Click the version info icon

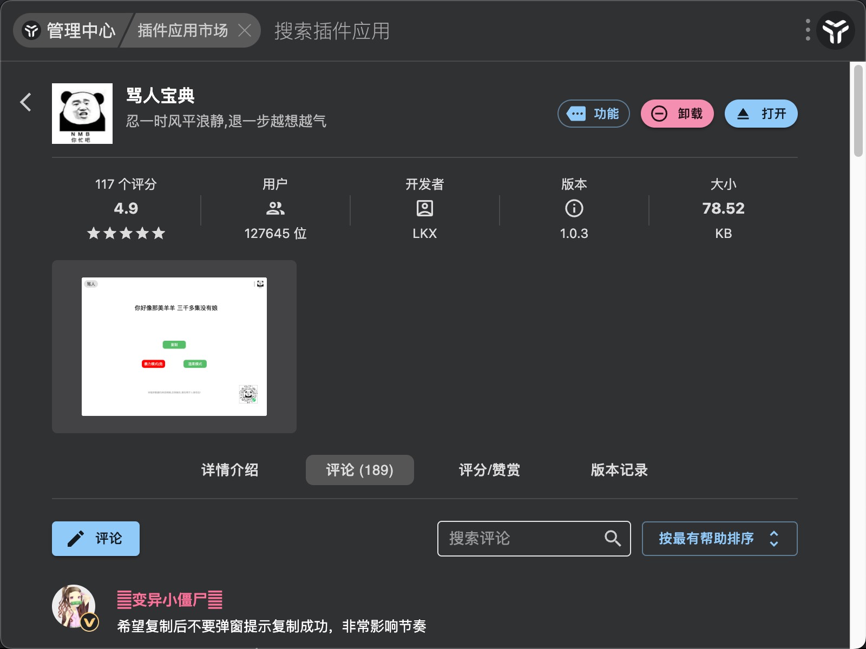pyautogui.click(x=574, y=208)
